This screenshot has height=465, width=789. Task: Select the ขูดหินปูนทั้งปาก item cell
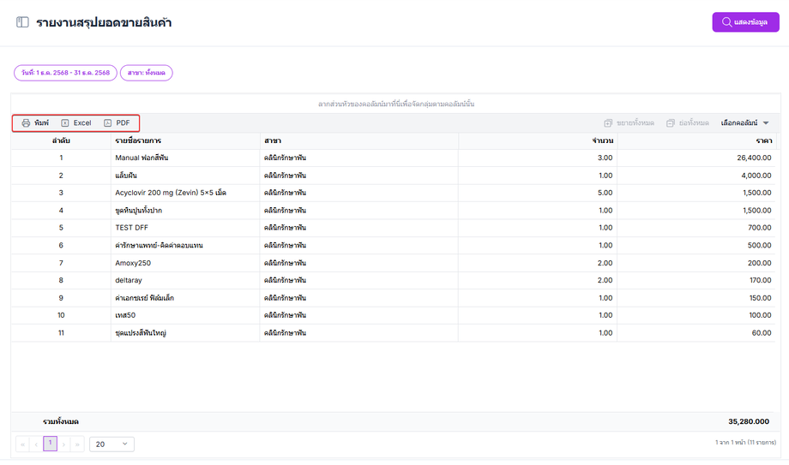[x=185, y=210]
